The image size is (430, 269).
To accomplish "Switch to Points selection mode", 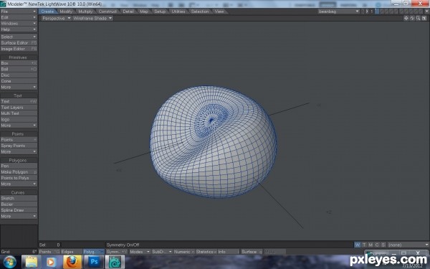I will click(49, 252).
